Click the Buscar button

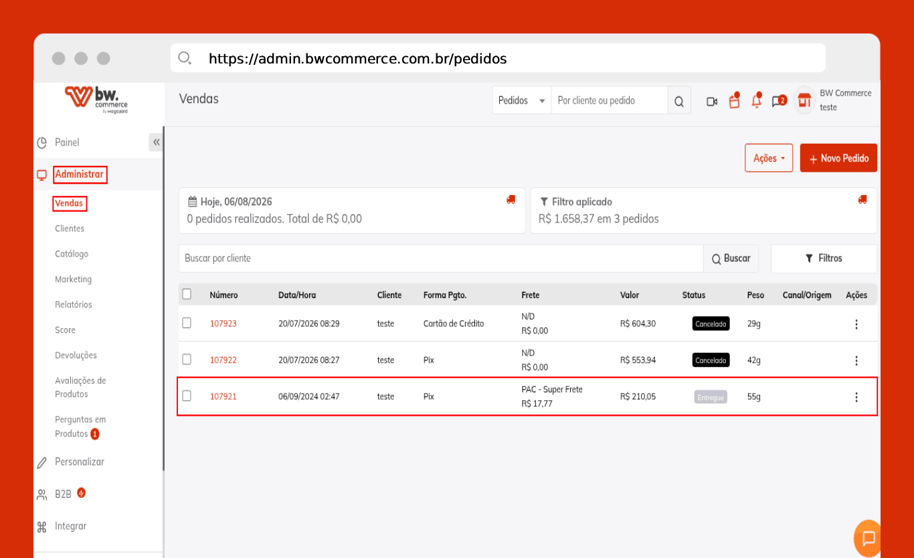731,259
